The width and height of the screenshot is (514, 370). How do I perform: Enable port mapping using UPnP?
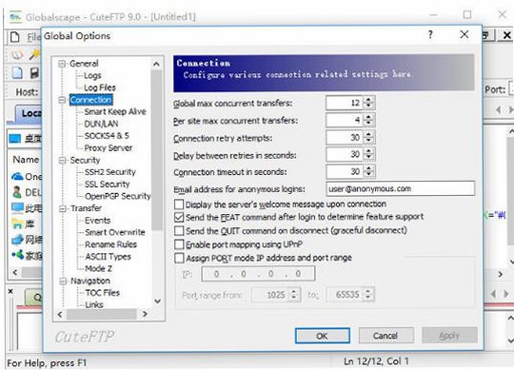tap(179, 244)
